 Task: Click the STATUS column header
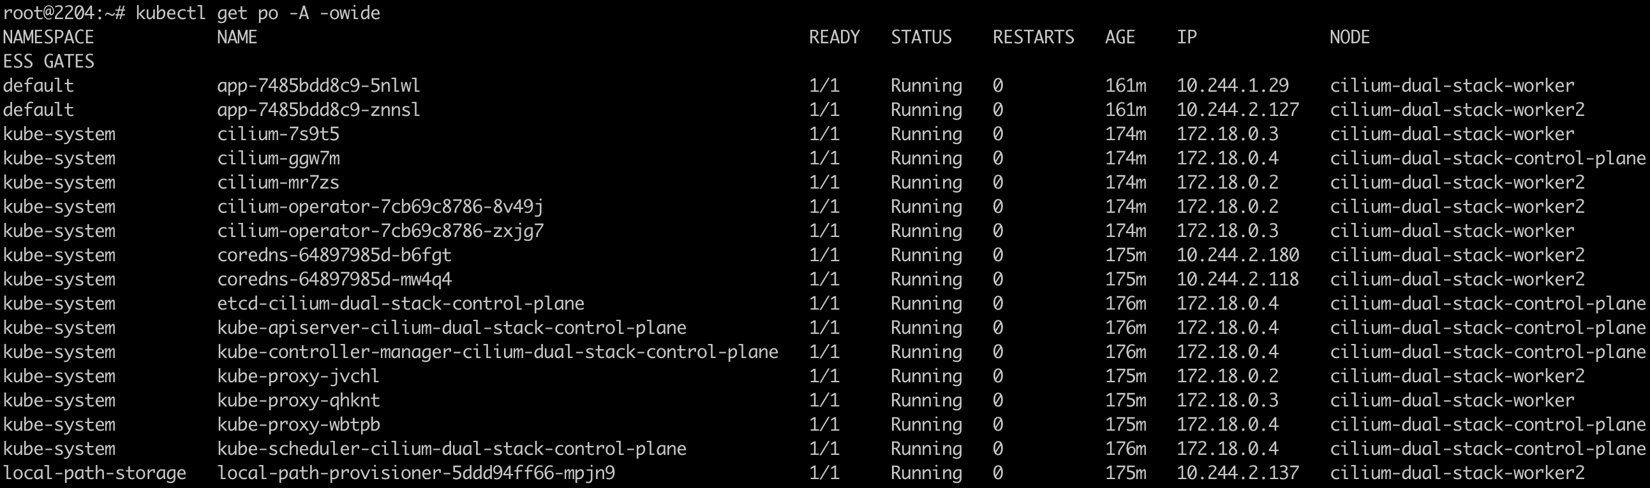coord(921,37)
